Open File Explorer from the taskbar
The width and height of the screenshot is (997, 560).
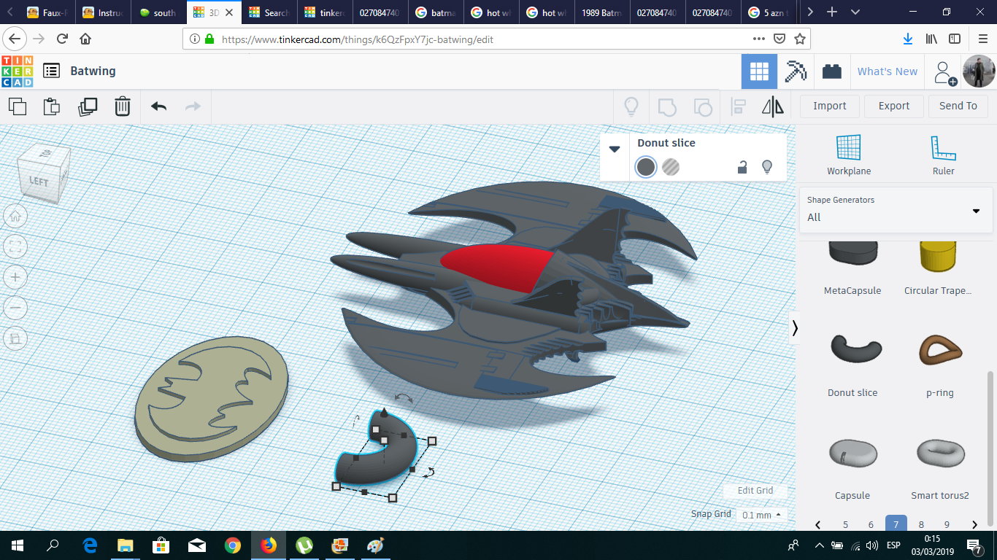(125, 545)
